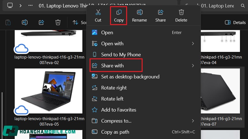Click Rename in the context menu
Image resolution: width=248 pixels, height=139 pixels.
click(x=139, y=16)
